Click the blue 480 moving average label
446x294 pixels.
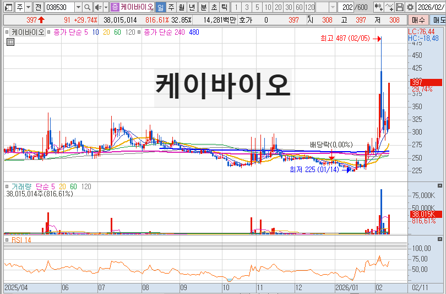194,32
